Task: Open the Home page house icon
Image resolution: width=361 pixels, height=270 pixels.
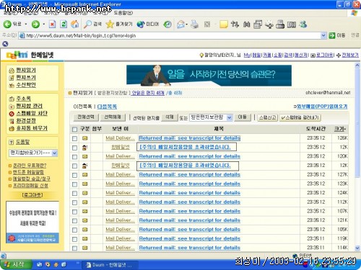Action: click(74, 24)
